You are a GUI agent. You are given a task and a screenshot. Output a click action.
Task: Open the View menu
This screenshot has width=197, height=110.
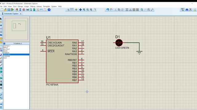tap(10, 6)
